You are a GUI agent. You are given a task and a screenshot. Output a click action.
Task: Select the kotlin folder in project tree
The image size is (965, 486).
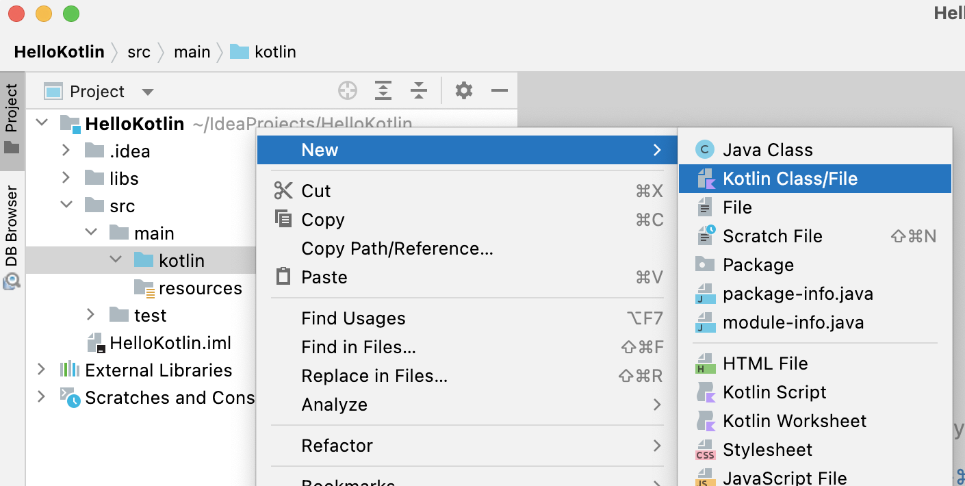141,260
